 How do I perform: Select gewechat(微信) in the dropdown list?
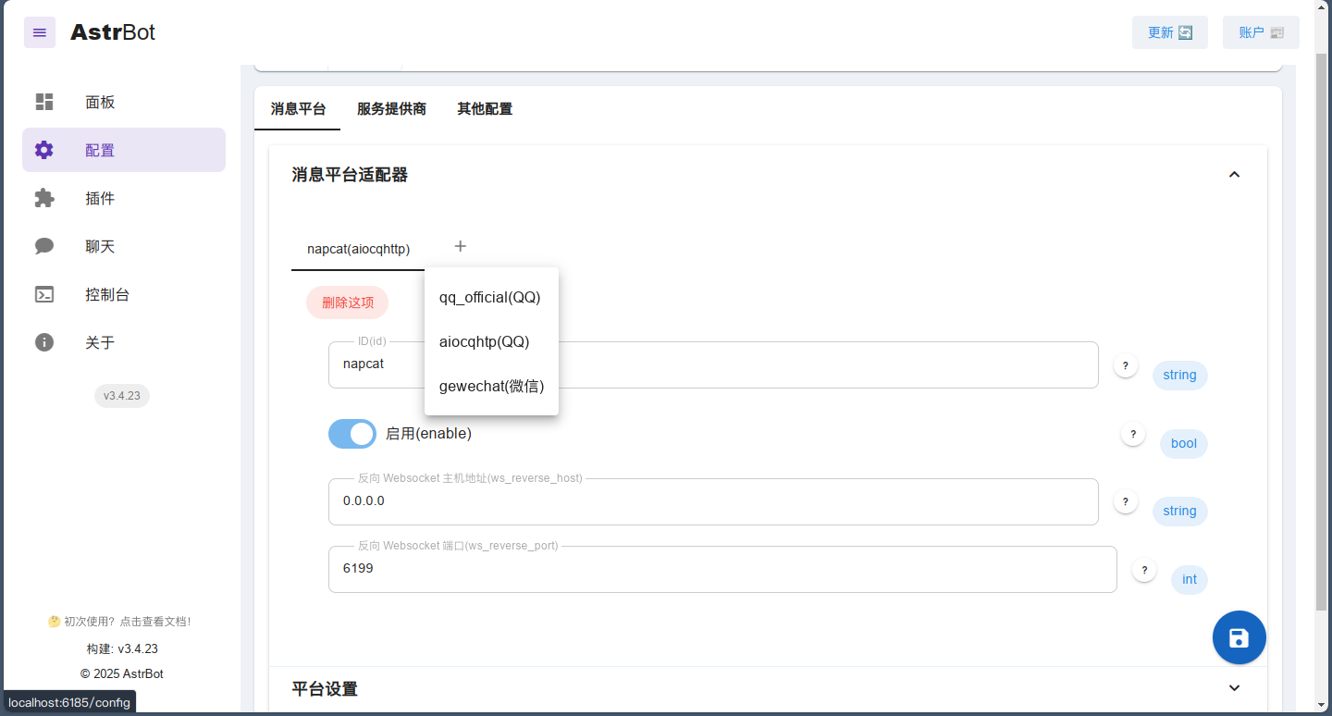click(x=491, y=386)
